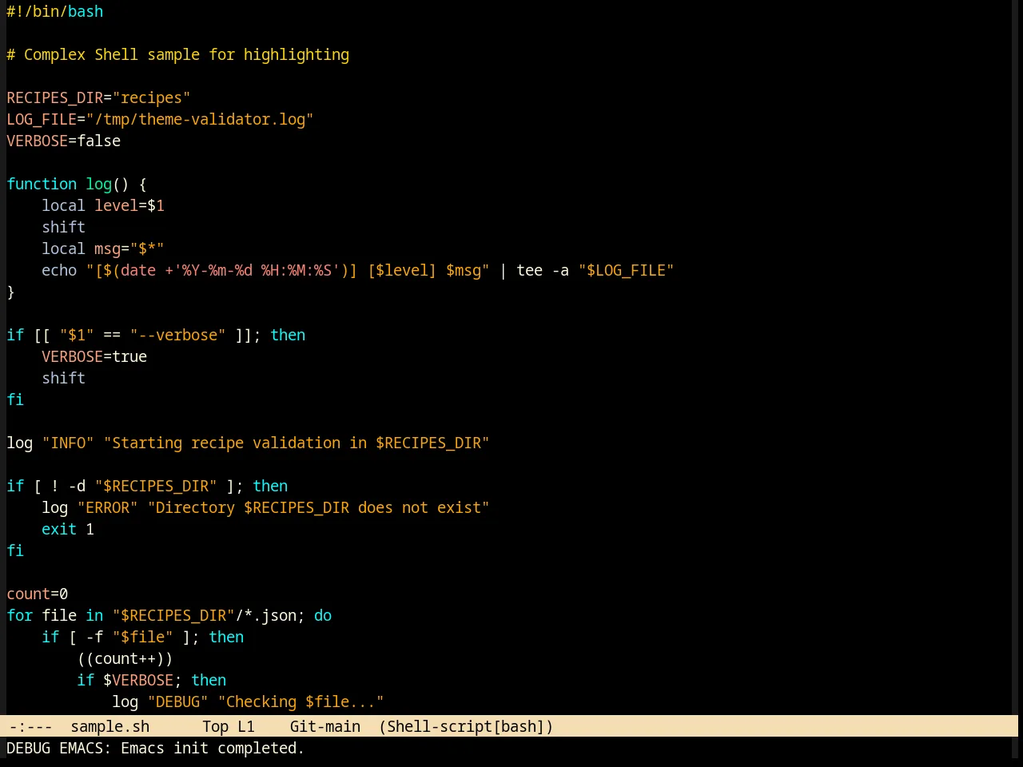
Task: Click the sample.sh buffer name in mode line
Action: (x=110, y=726)
